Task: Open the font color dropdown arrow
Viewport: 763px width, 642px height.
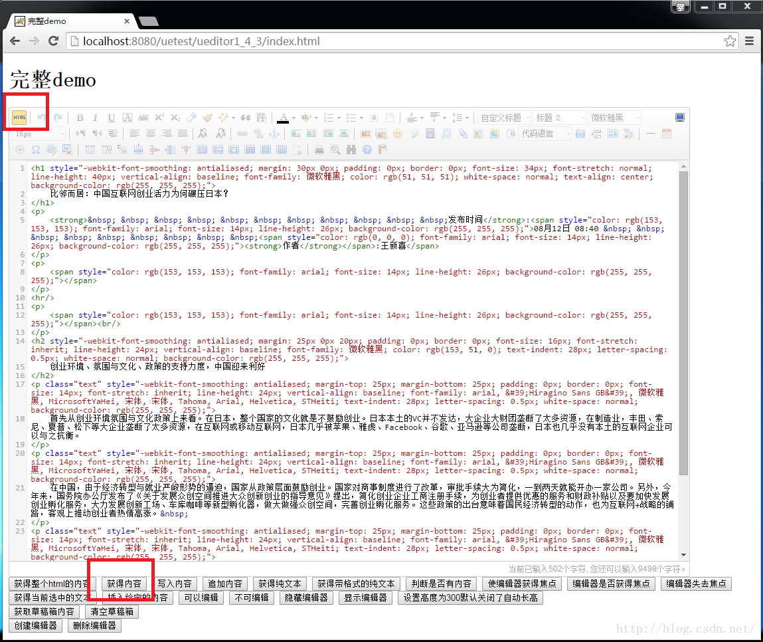Action: [x=294, y=118]
